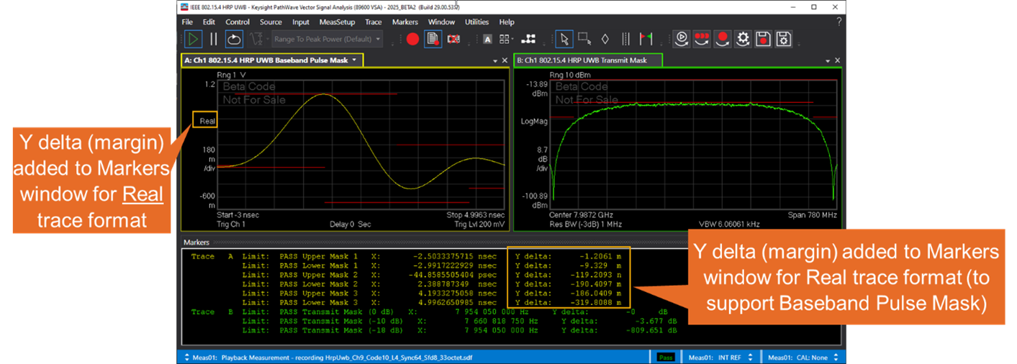Click the Real trace format label

(207, 121)
